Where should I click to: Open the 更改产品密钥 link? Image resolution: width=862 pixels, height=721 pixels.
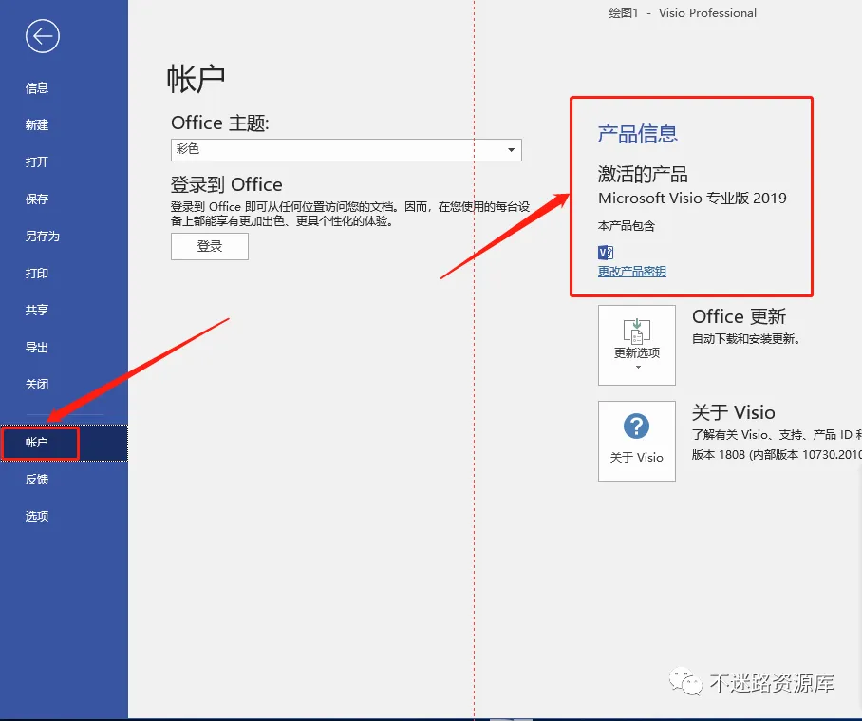(632, 272)
